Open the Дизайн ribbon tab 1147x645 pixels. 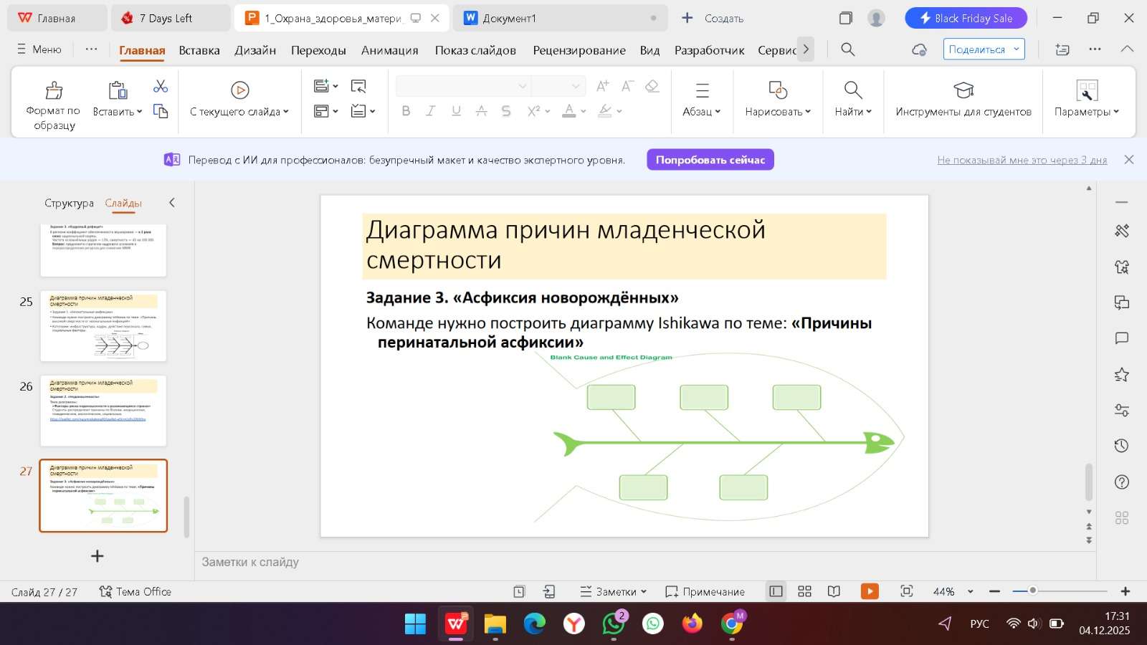(x=255, y=50)
